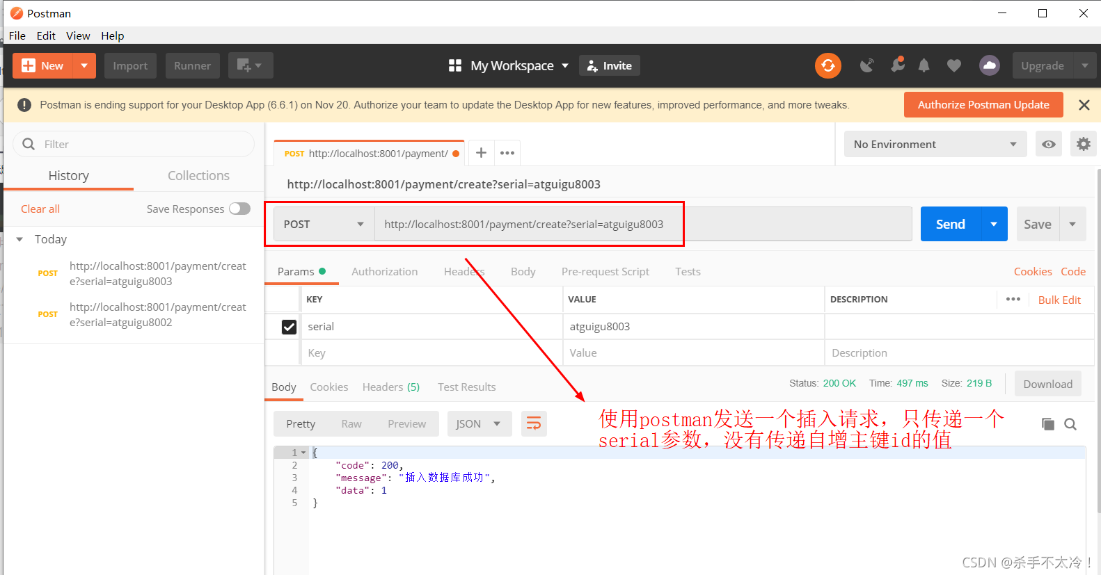Add a new request tab
Viewport: 1101px width, 575px height.
click(481, 153)
